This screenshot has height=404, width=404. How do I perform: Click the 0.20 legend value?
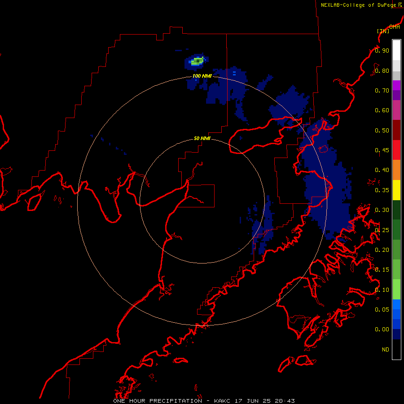[382, 250]
